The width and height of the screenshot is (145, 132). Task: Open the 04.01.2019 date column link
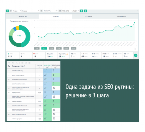tap(47, 65)
